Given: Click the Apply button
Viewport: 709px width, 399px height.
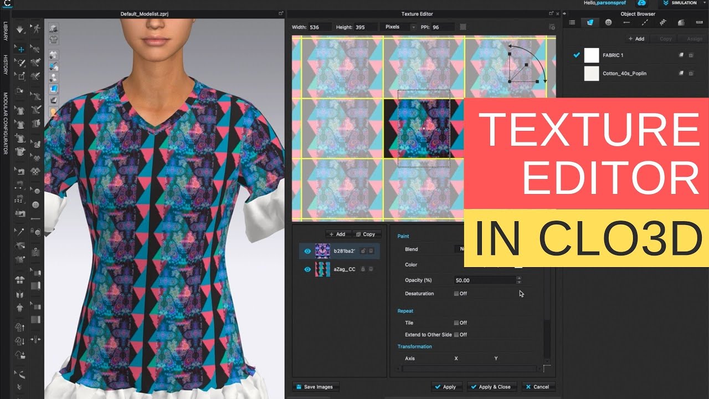Looking at the screenshot, I should [446, 387].
